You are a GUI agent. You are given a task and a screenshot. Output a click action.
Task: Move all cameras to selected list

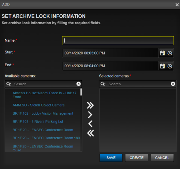[90, 105]
